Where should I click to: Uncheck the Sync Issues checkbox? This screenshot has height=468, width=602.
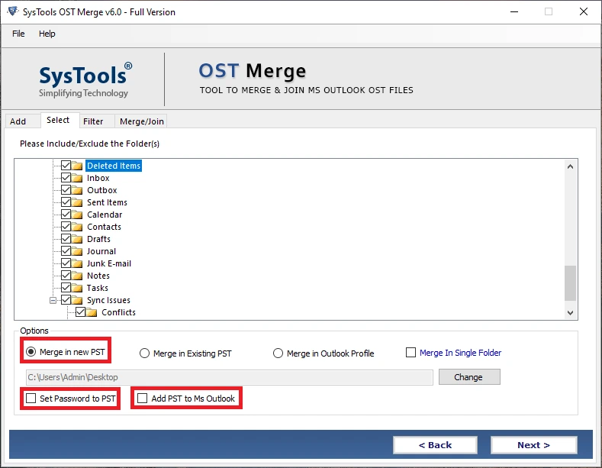(x=66, y=300)
